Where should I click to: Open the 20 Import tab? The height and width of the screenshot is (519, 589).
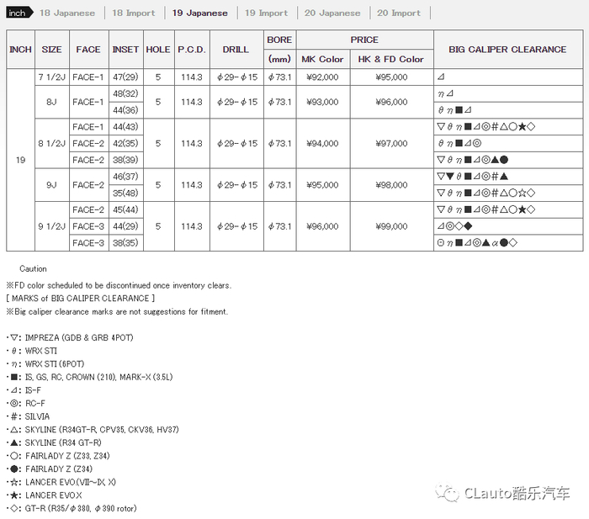399,13
